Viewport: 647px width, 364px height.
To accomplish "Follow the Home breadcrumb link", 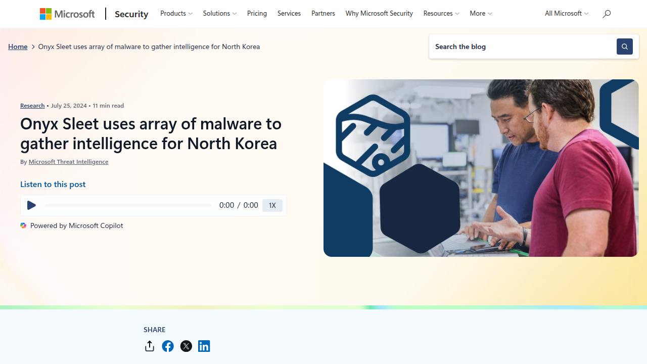I will 18,47.
